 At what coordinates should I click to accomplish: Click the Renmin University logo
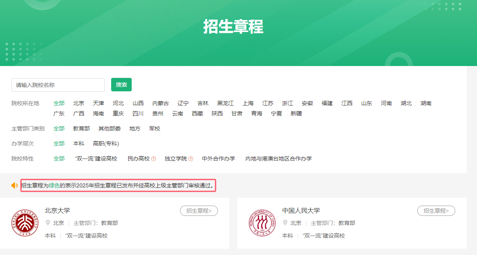[262, 223]
